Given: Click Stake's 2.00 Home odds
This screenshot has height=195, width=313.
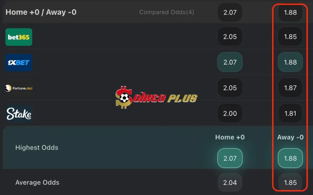Looking at the screenshot, I should point(230,113).
